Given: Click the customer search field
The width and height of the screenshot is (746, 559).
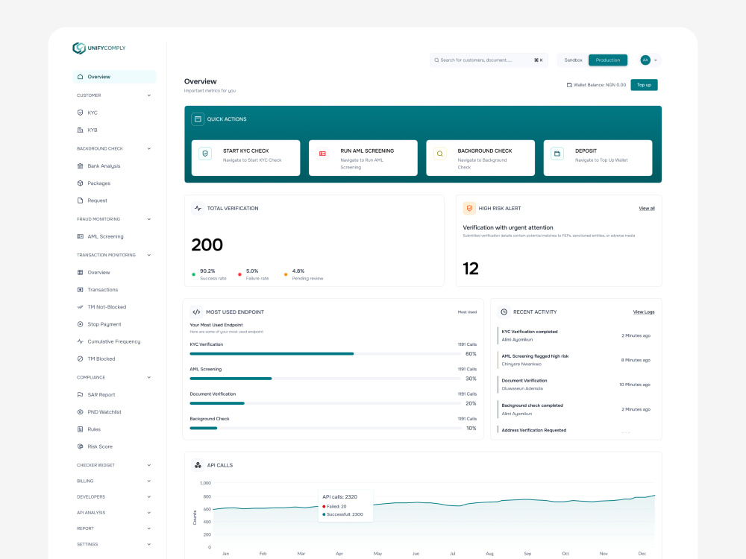Looking at the screenshot, I should point(489,60).
